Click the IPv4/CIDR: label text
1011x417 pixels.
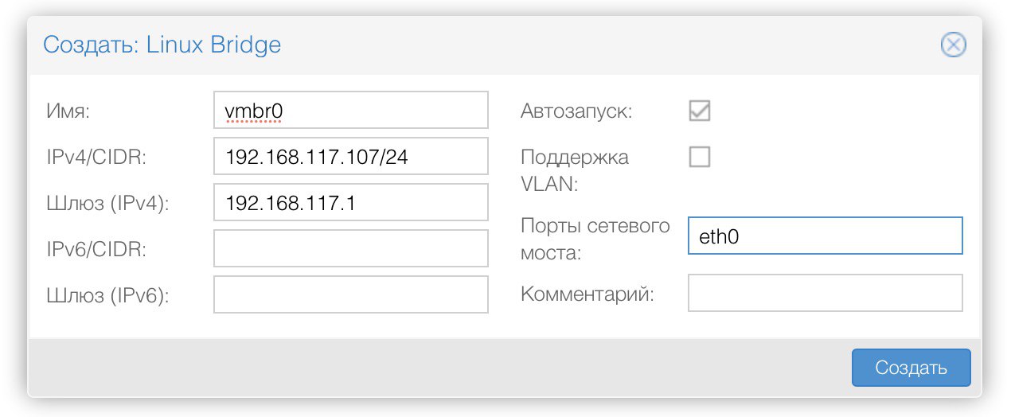coord(97,158)
